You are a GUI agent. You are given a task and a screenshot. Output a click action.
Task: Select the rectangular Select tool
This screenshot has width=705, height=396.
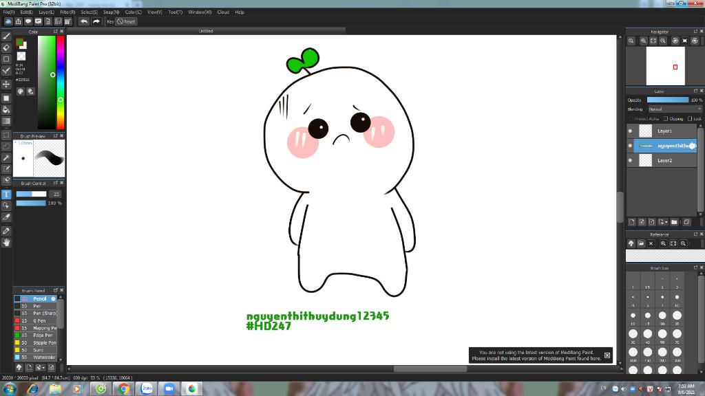(x=6, y=135)
